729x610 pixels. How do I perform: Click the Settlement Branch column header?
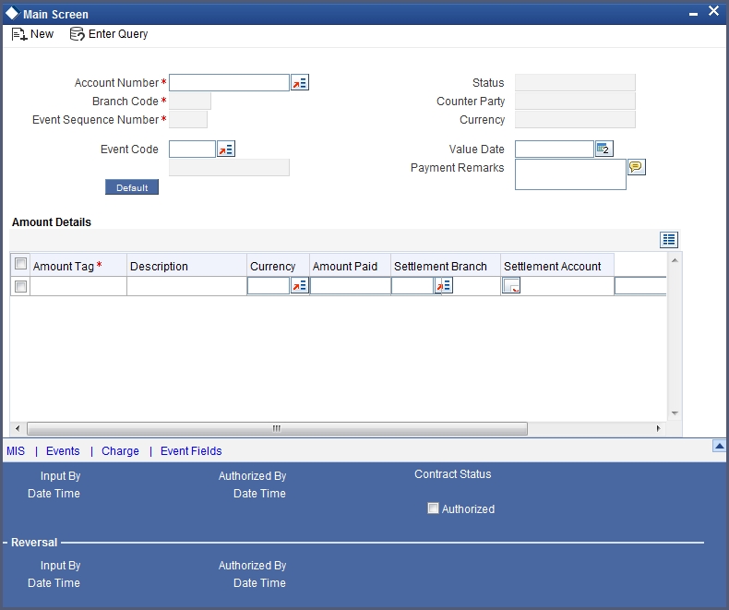[x=446, y=266]
